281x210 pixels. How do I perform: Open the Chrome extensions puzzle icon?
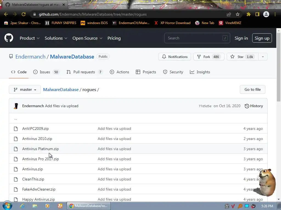(248, 14)
